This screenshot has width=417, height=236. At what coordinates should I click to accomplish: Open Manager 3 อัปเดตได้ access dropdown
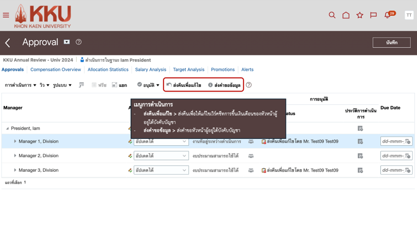coord(161,170)
